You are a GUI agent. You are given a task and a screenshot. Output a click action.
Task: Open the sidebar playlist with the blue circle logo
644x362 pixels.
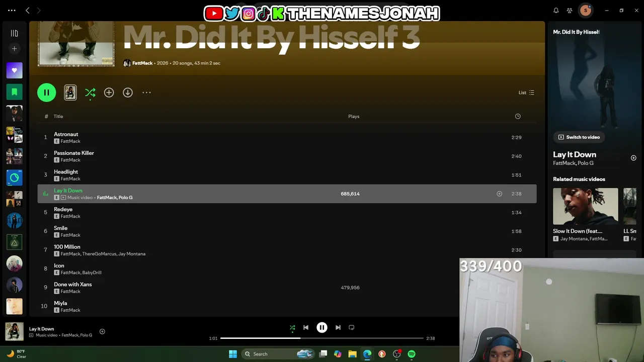(14, 177)
